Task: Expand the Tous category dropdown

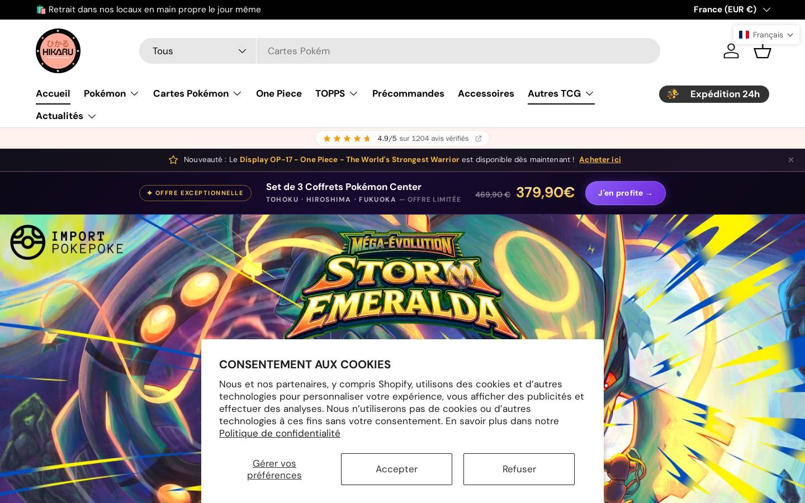Action: click(198, 51)
